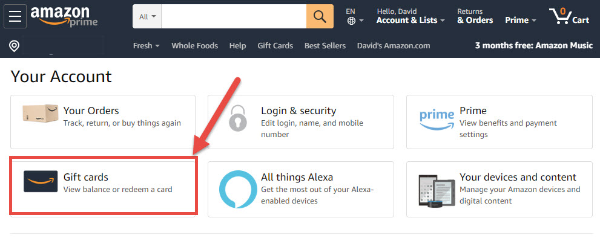Click the globe language icon

351,21
